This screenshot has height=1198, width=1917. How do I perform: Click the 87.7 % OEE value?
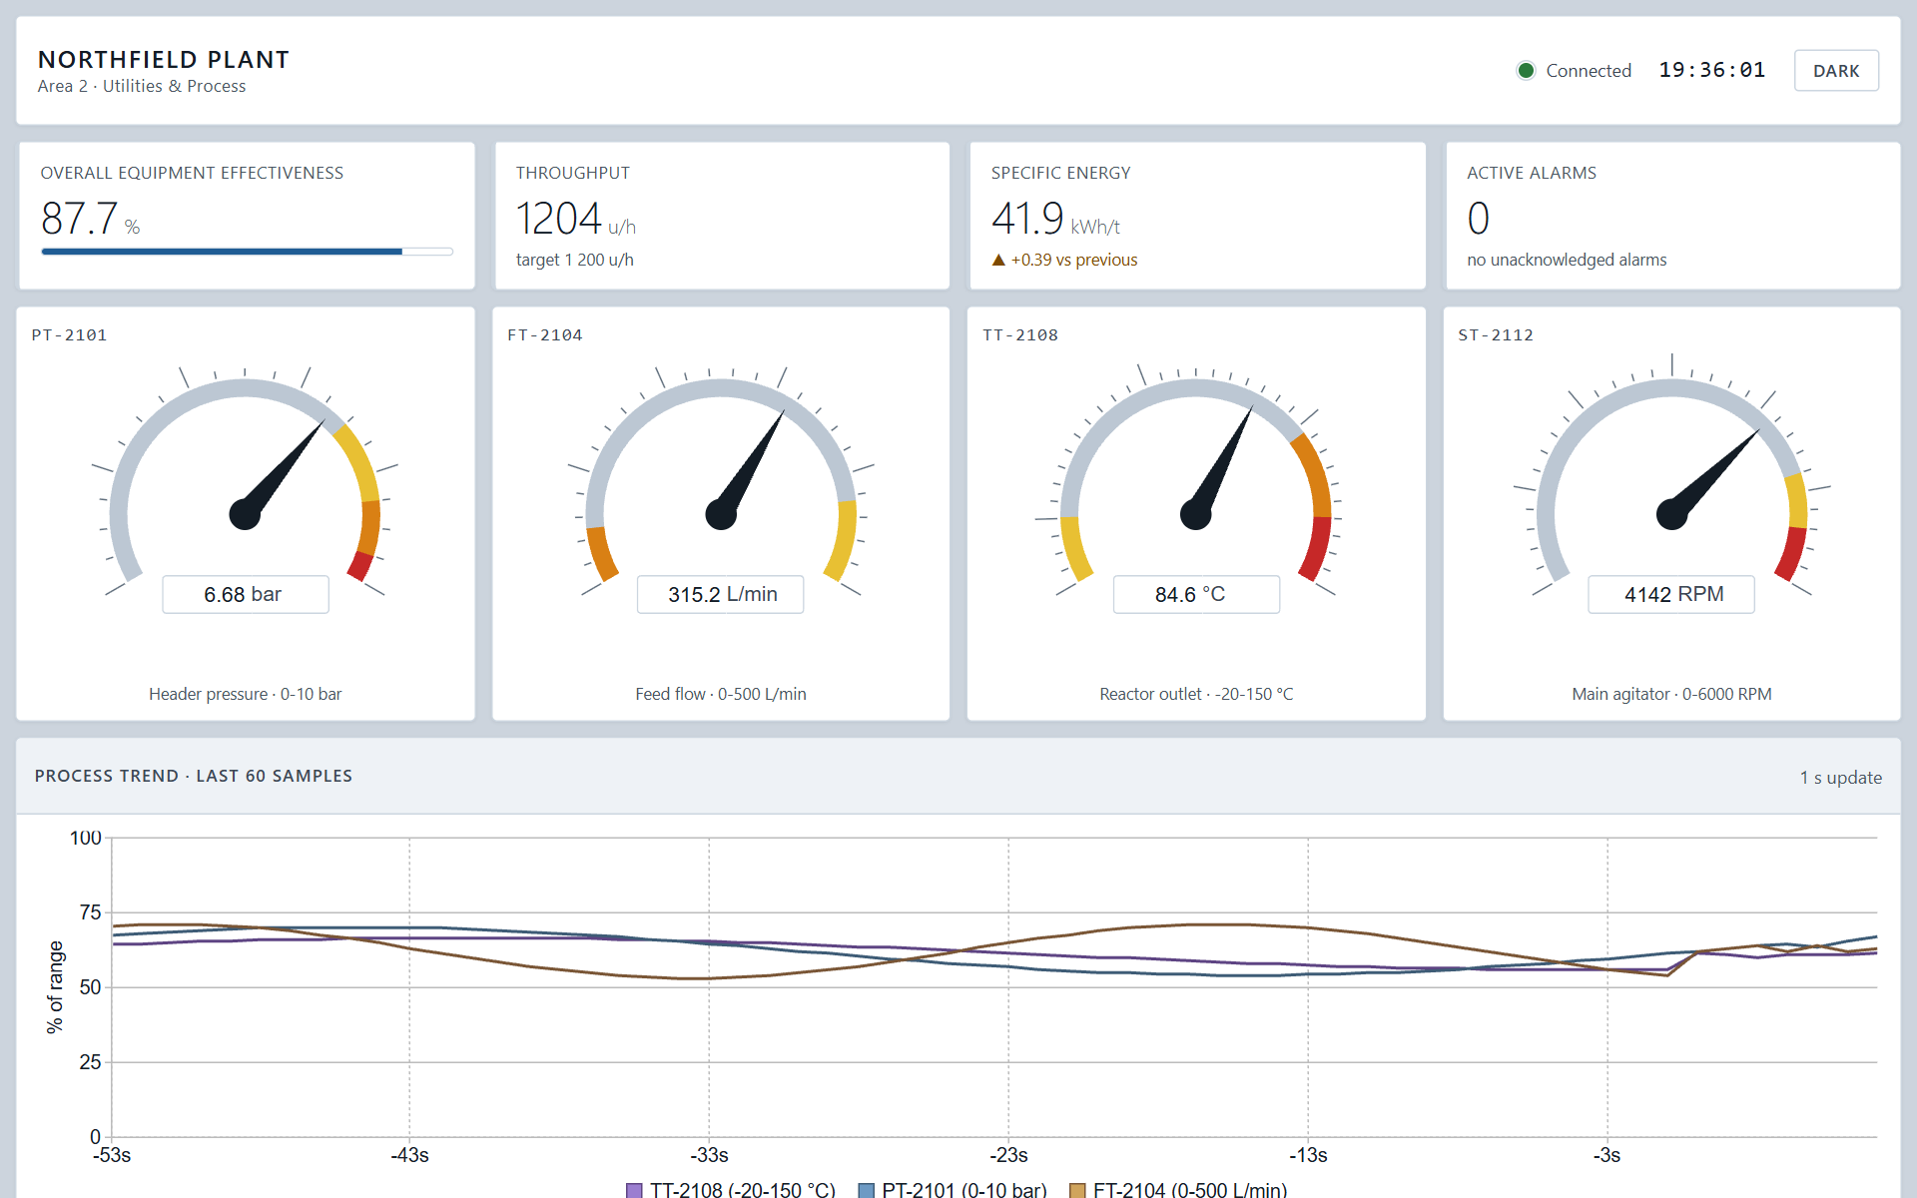90,219
